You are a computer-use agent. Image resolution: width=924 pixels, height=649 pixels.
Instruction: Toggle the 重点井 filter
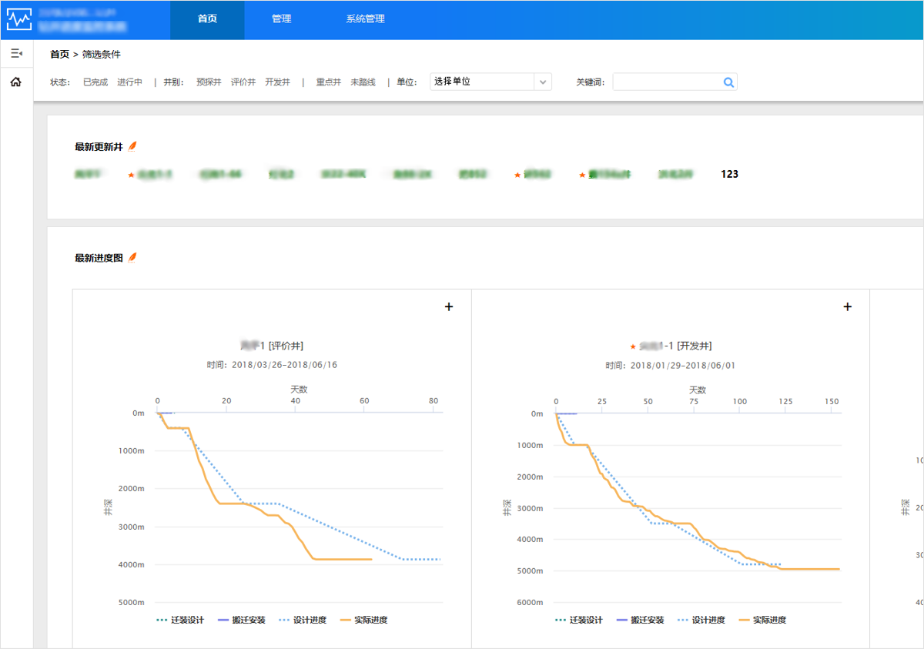point(329,82)
